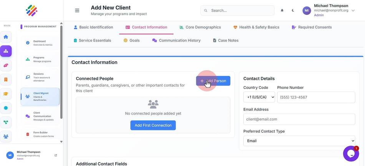Image resolution: width=365 pixels, height=166 pixels.
Task: Open the chat support bubble
Action: point(351,153)
